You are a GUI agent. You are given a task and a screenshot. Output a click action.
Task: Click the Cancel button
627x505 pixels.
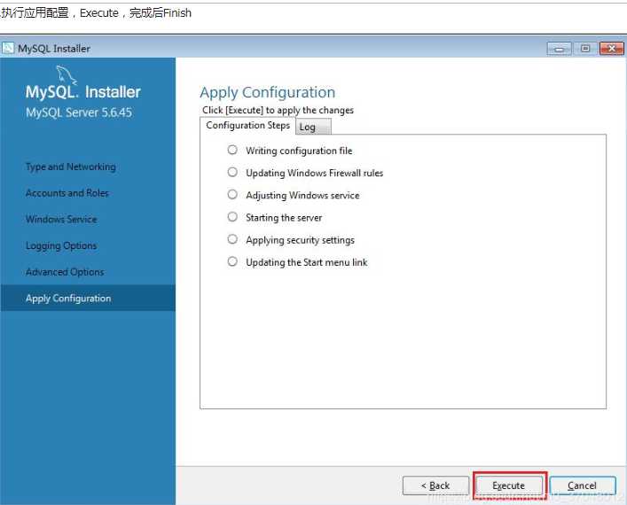pos(582,486)
